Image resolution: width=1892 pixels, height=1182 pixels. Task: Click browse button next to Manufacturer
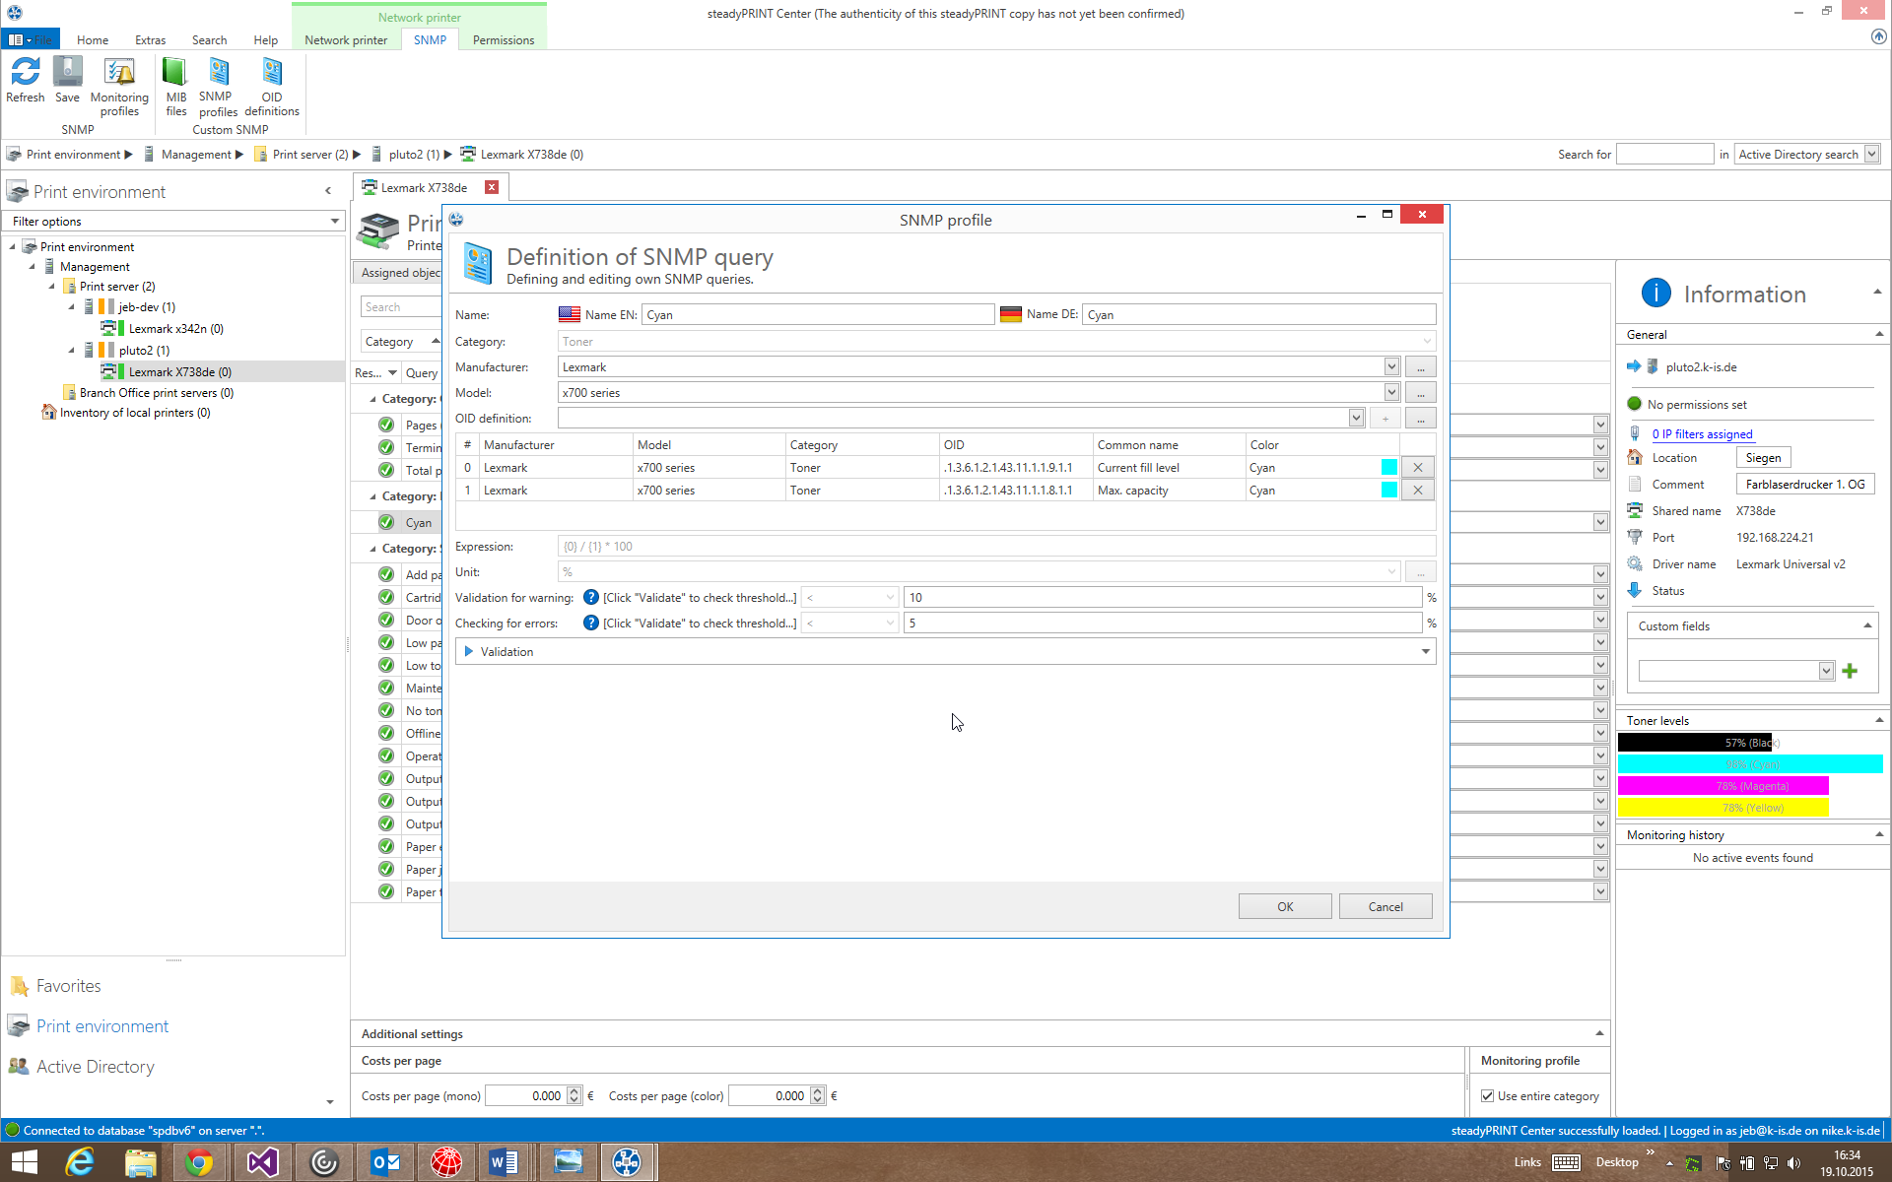1420,367
